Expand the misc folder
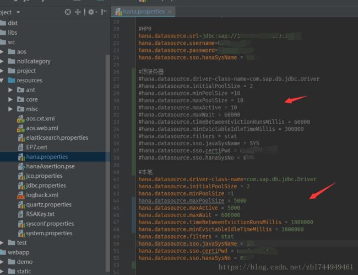 click(10, 109)
